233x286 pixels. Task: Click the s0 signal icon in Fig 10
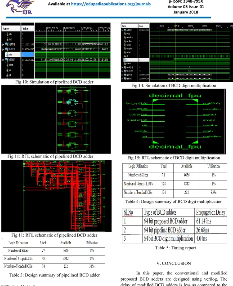tap(7, 70)
